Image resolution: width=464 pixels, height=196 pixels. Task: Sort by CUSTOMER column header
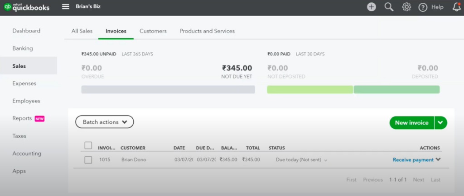[x=133, y=148]
